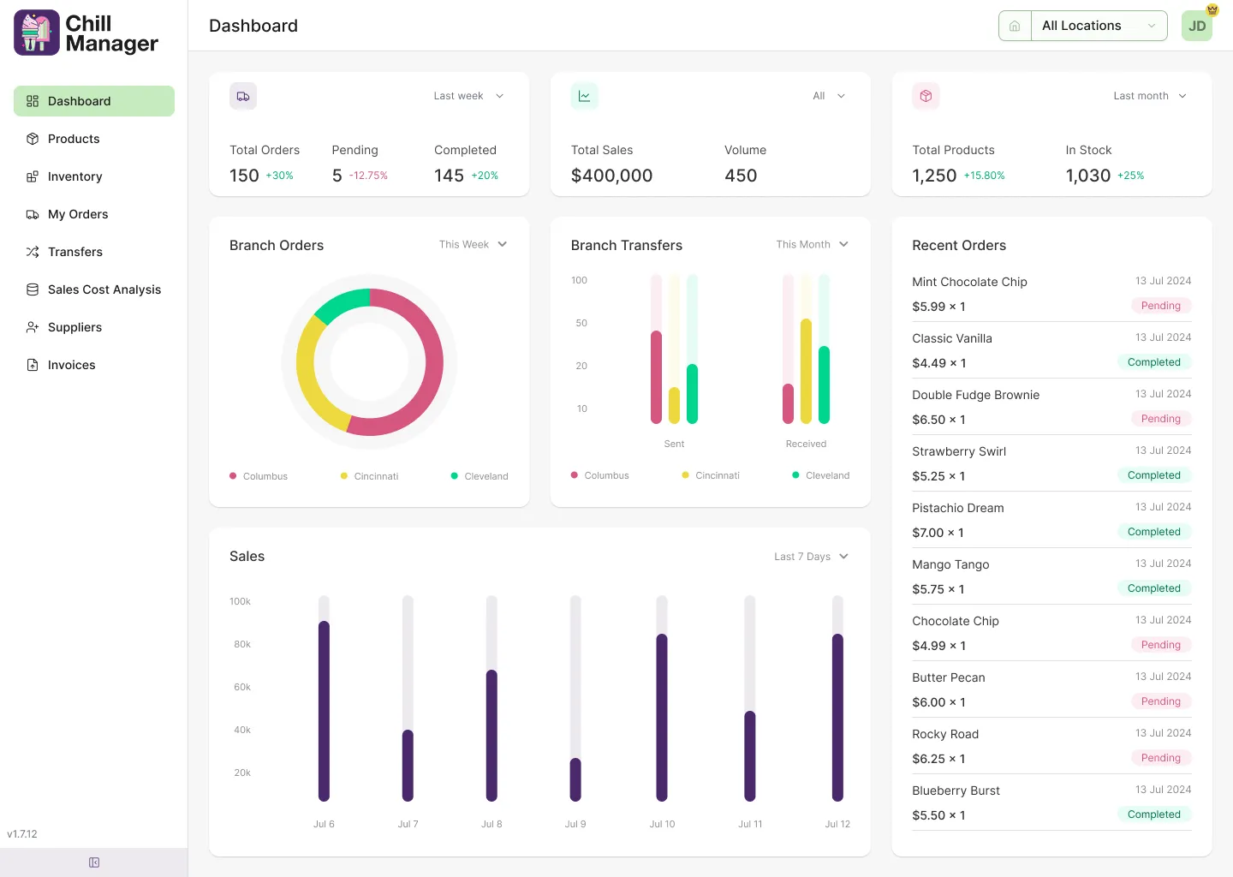Toggle Cleveland legend in Branch Transfers chart
Viewport: 1233px width, 877px height.
(820, 475)
